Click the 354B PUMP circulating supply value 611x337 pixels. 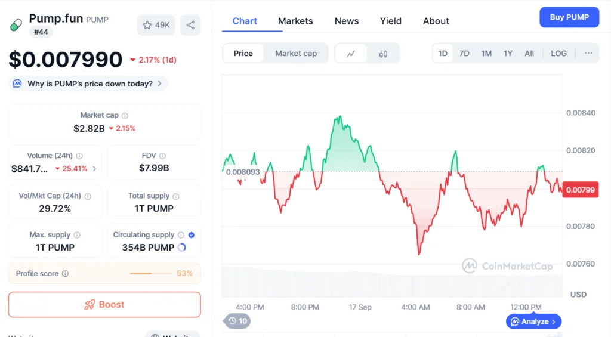[148, 248]
